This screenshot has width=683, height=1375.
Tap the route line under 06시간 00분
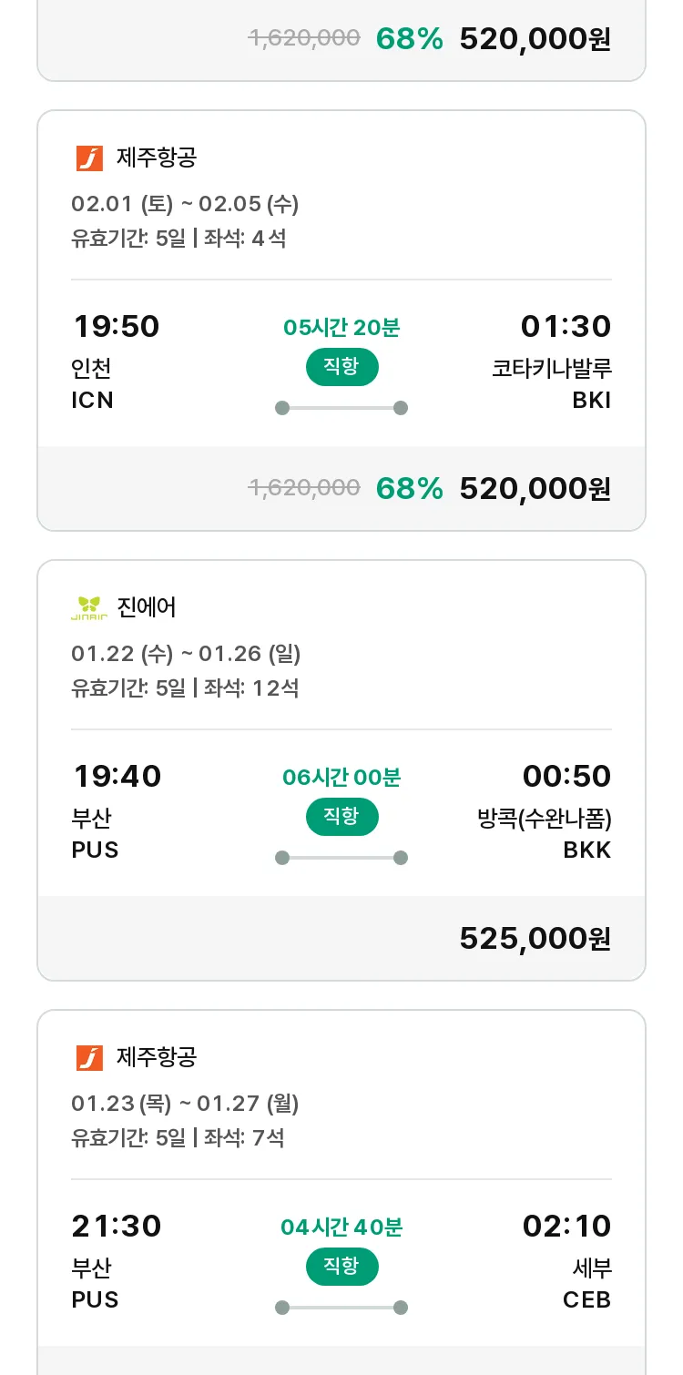[x=341, y=858]
